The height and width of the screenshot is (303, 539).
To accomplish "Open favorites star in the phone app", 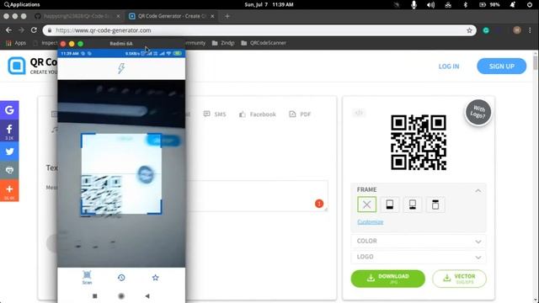I will [x=155, y=278].
